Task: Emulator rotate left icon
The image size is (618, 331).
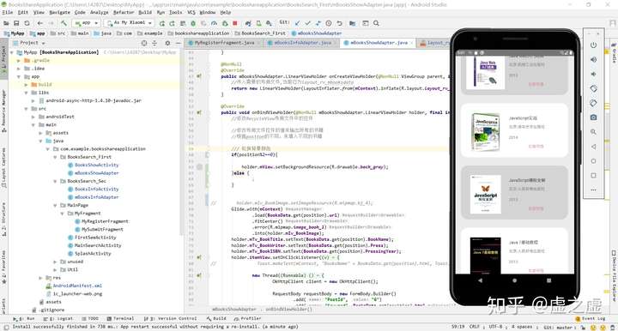Action: [x=593, y=88]
